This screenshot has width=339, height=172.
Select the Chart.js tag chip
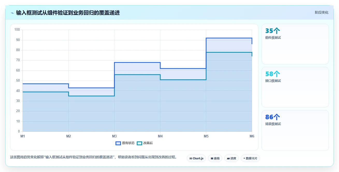[x=196, y=158]
